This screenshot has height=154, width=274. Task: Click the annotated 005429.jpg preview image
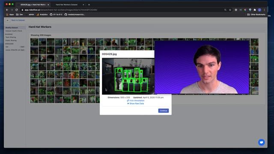point(128,76)
